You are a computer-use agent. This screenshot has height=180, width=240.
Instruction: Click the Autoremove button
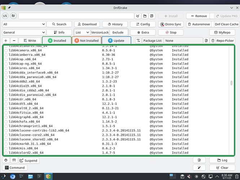point(199,24)
